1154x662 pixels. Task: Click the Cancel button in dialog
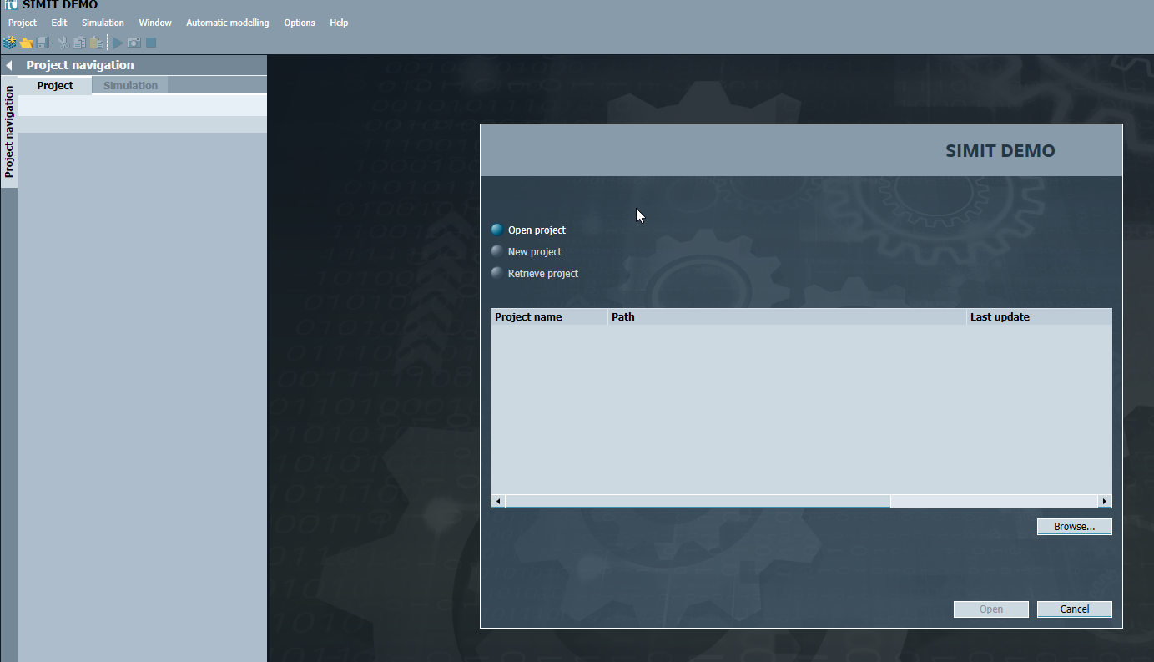tap(1075, 609)
